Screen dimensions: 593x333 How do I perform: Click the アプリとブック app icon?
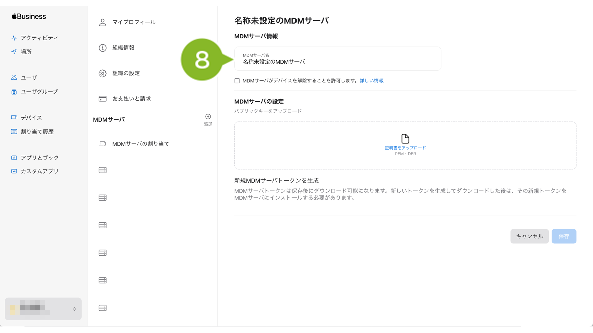click(14, 158)
